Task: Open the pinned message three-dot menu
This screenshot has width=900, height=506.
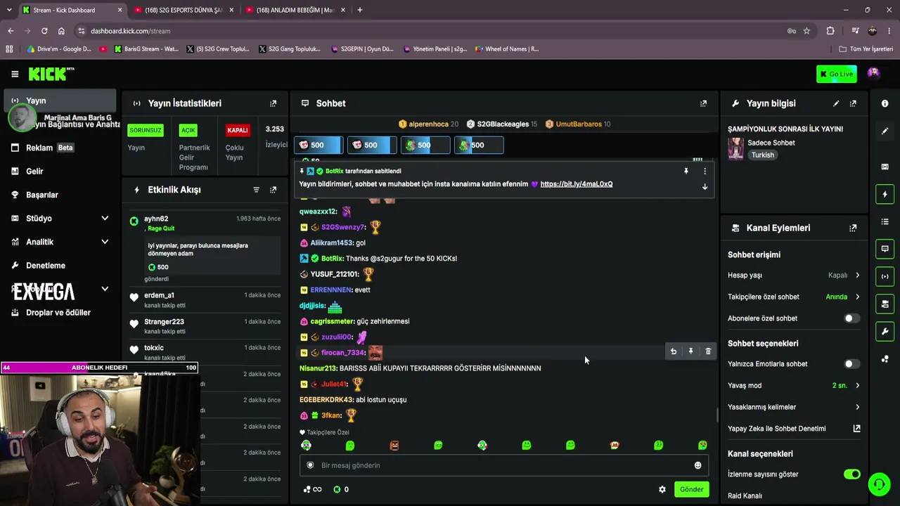Action: click(705, 171)
